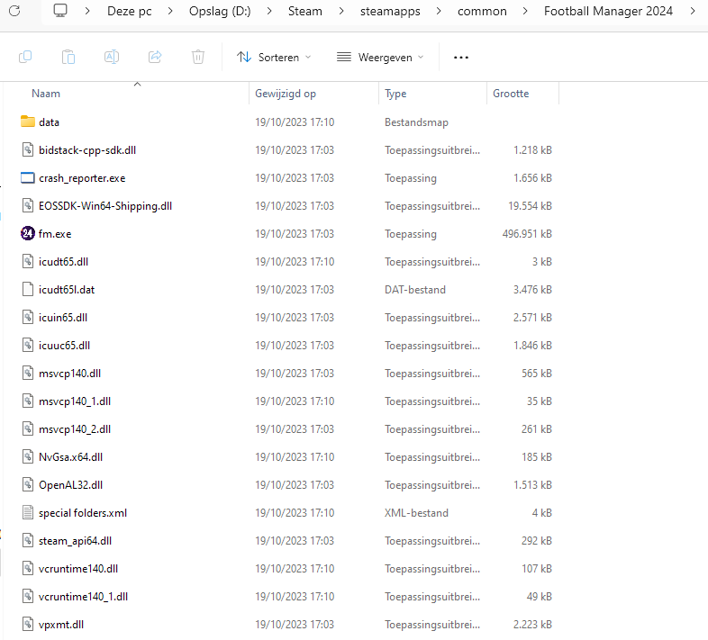Screen dimensions: 708x640
Task: Click the 3.476 kB size value
Action: [x=532, y=289]
